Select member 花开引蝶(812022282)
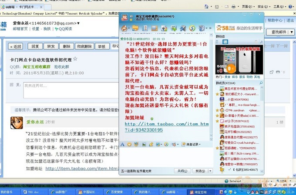 pyautogui.click(x=239, y=132)
